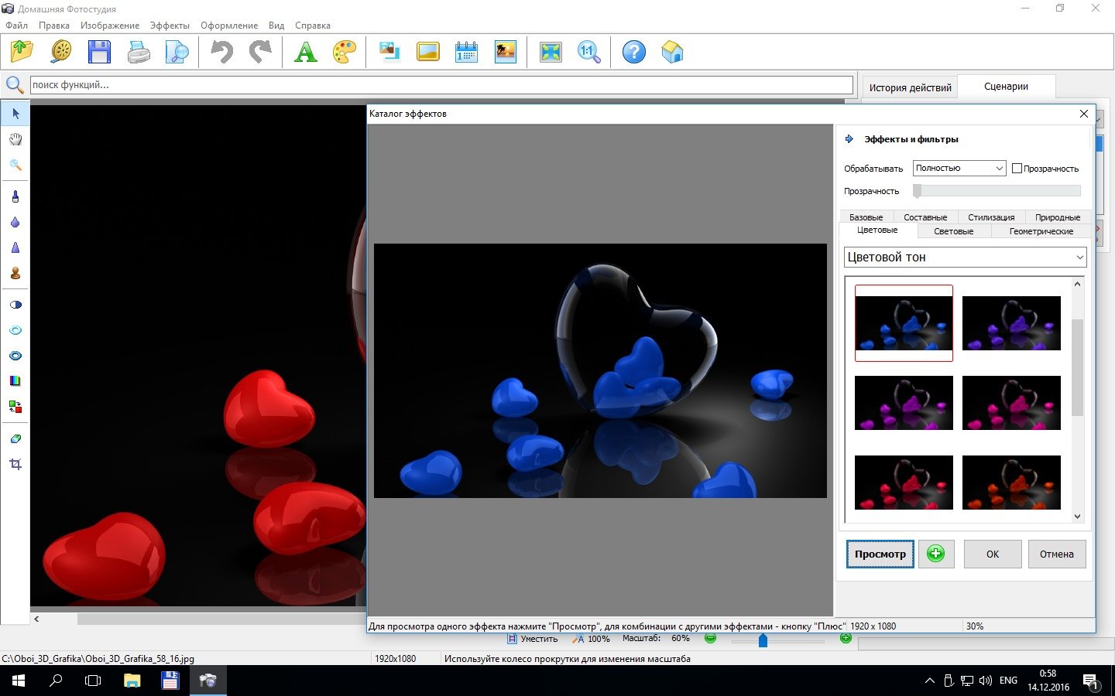Click the blue help question mark icon
Image resolution: width=1115 pixels, height=696 pixels.
(633, 53)
